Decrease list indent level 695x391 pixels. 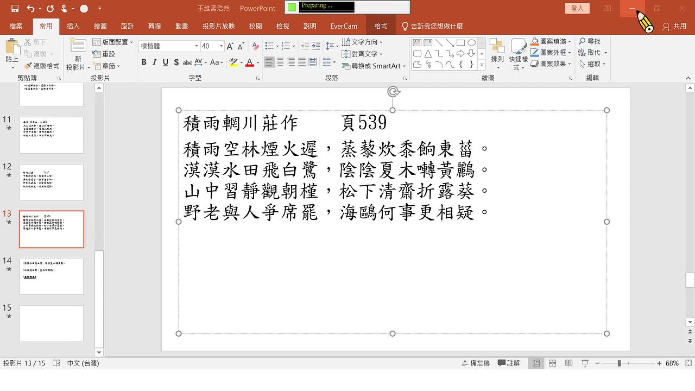tap(305, 46)
